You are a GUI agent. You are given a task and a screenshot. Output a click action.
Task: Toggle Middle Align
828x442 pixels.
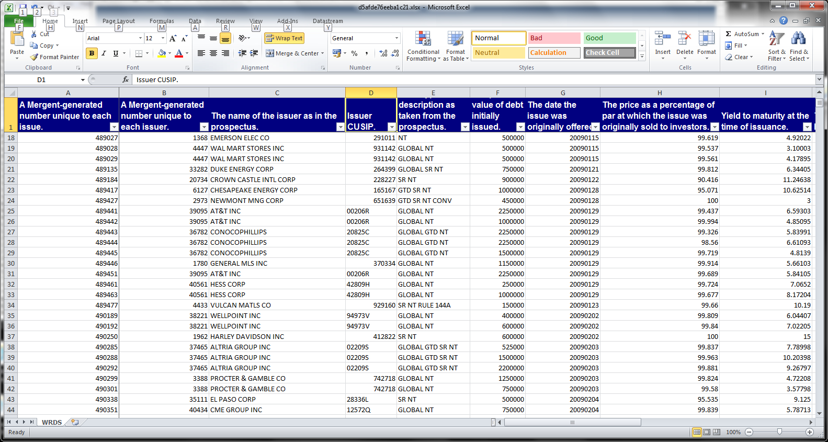point(213,38)
